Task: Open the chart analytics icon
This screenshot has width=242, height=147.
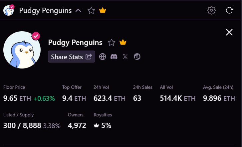Action: click(x=137, y=57)
